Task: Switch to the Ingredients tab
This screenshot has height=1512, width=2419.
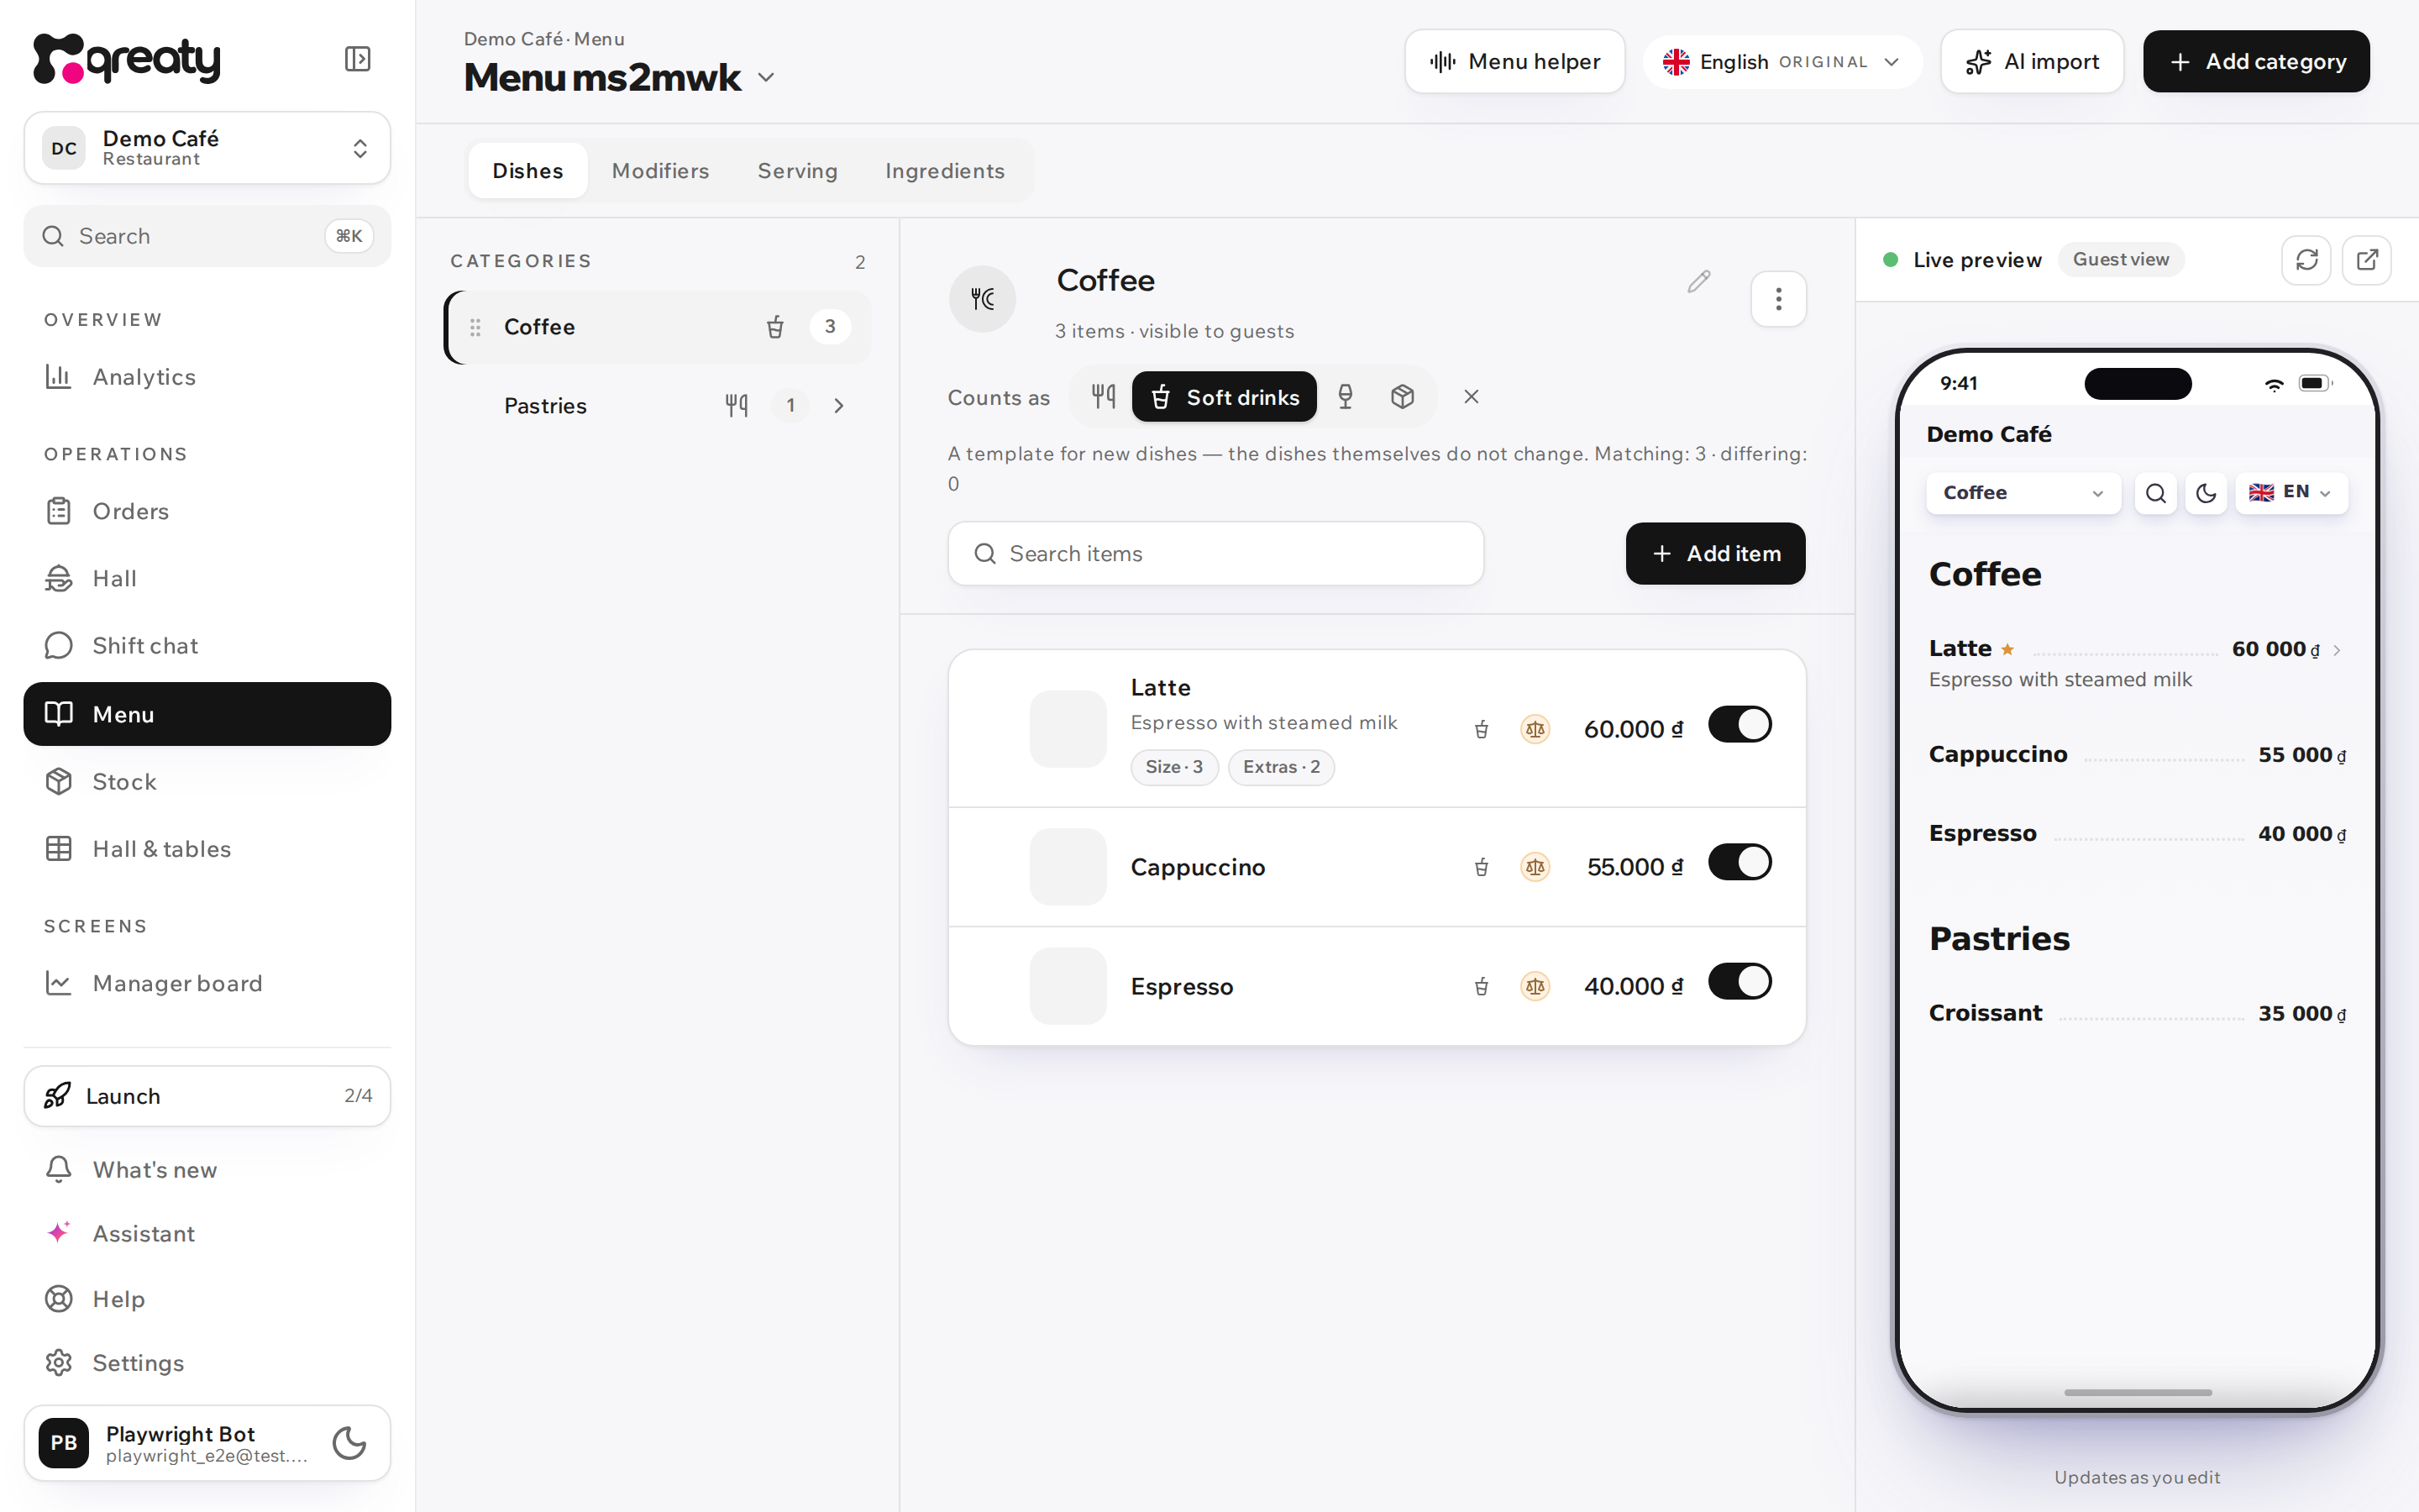Action: (945, 171)
